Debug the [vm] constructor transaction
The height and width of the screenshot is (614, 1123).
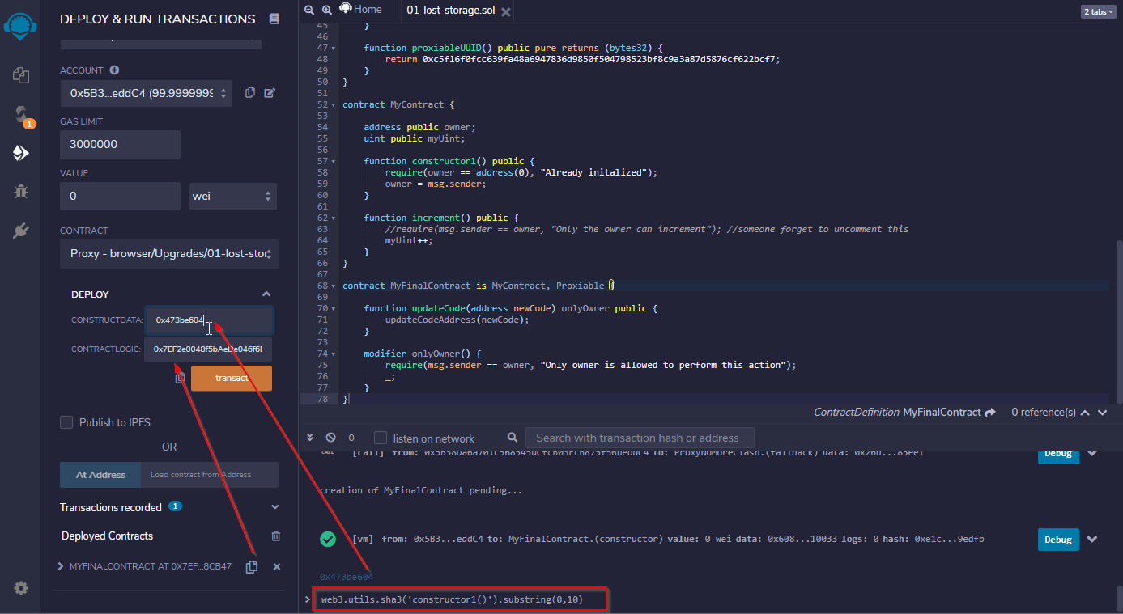pyautogui.click(x=1058, y=540)
